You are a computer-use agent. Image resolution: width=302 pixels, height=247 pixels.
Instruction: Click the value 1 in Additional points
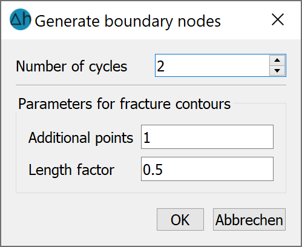pos(146,138)
